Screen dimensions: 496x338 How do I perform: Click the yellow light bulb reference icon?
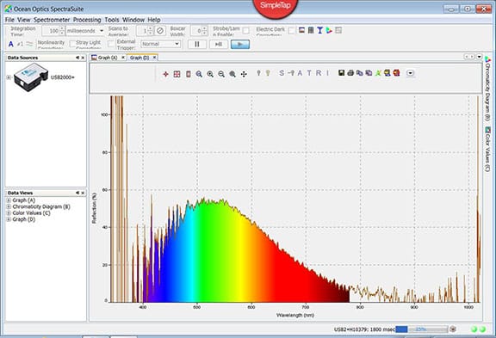268,73
